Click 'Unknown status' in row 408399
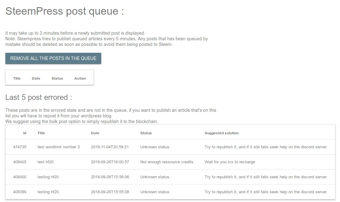 pos(155,192)
